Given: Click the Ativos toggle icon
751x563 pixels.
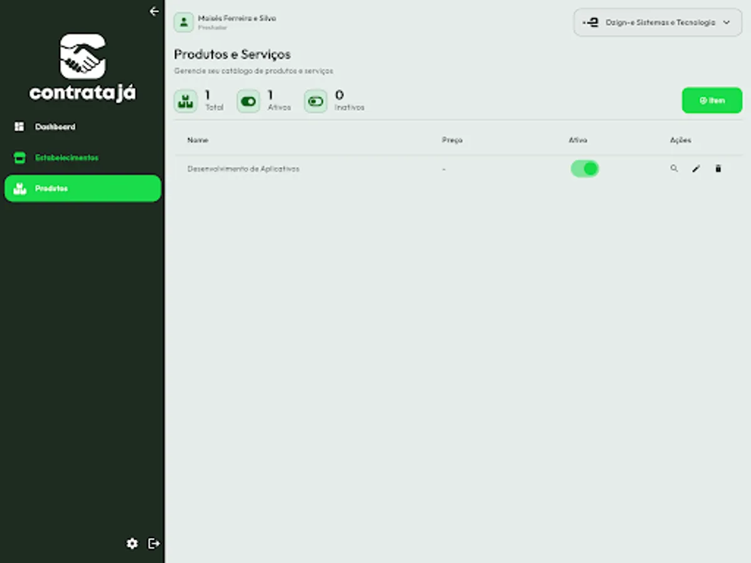Looking at the screenshot, I should [x=248, y=101].
